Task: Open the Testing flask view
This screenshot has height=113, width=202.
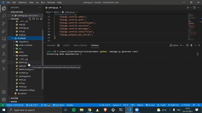Action: (4, 54)
